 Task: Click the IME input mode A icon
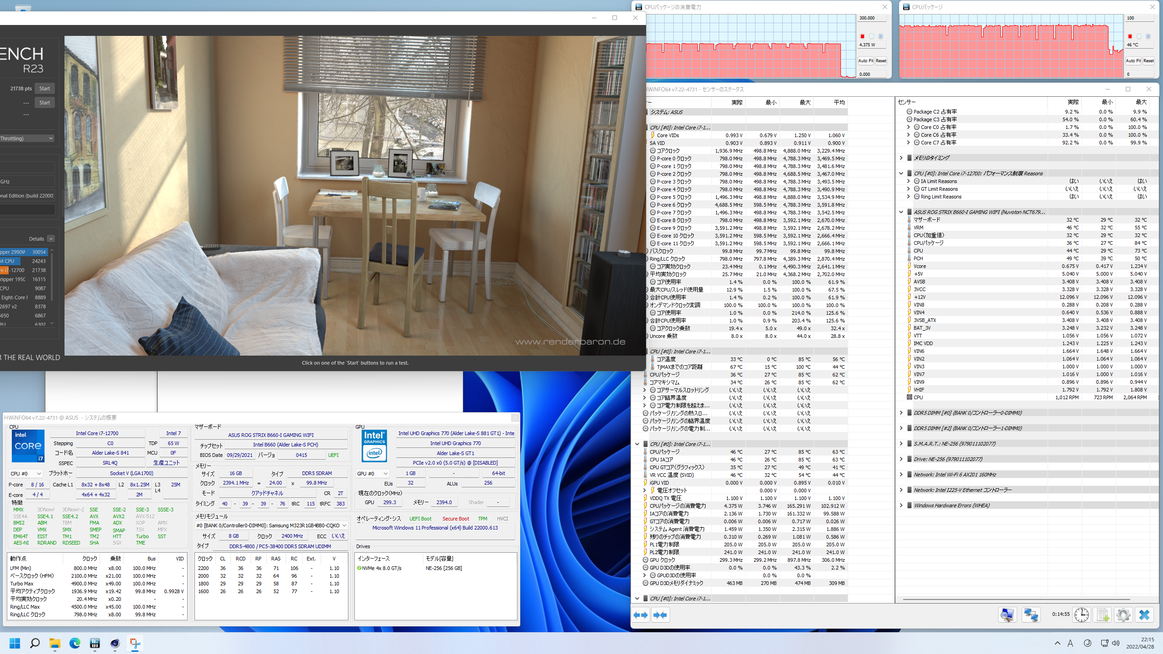(1070, 643)
